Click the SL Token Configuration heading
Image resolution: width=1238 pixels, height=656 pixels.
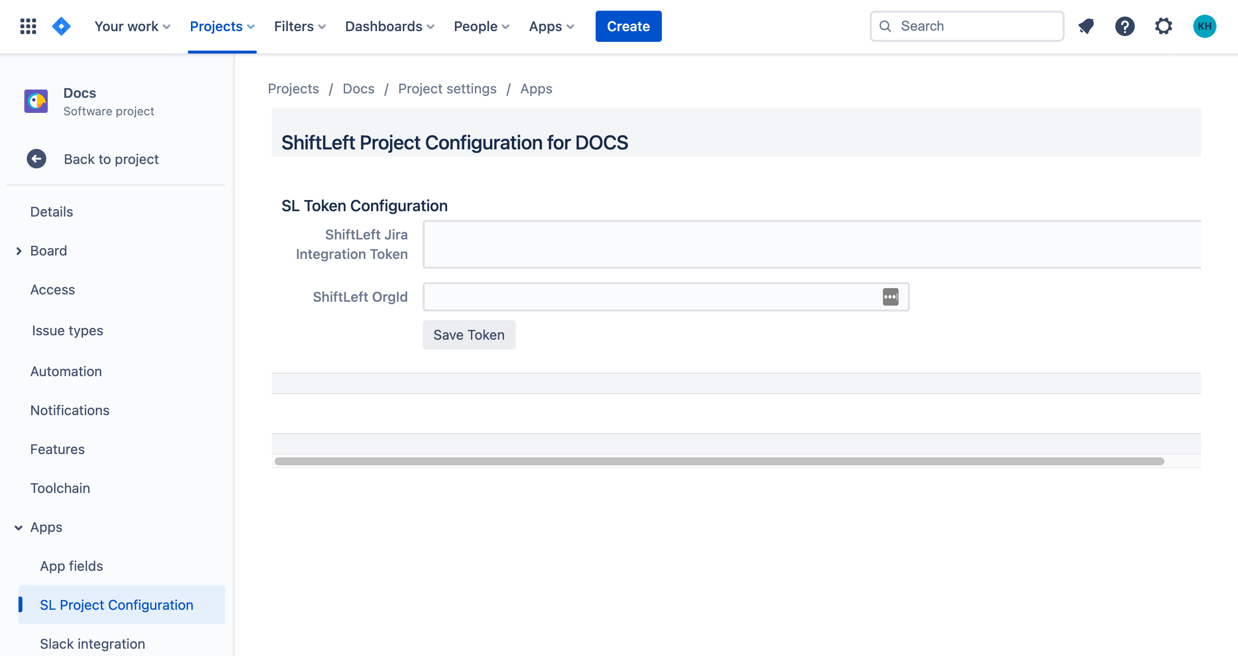tap(364, 206)
